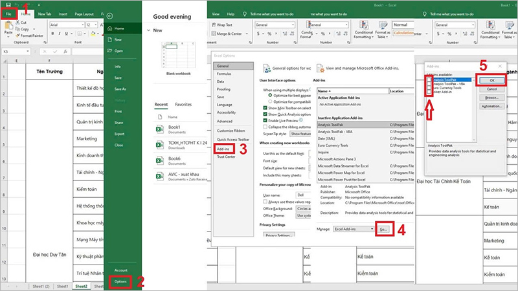Click the backstage back arrow
The width and height of the screenshot is (518, 291).
110,16
